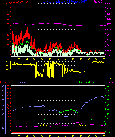The image size is (115, 137).
Task: Click the red '22' rain axis value
Action: coord(8,99)
